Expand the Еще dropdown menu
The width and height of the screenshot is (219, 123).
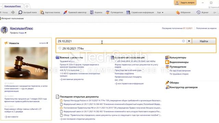pos(160,12)
